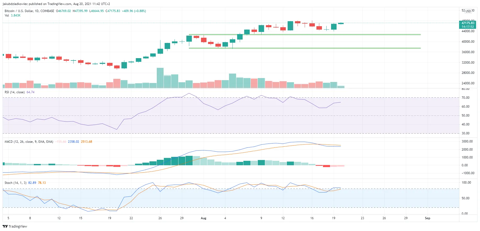Click the lower green horizontal support line

point(305,48)
